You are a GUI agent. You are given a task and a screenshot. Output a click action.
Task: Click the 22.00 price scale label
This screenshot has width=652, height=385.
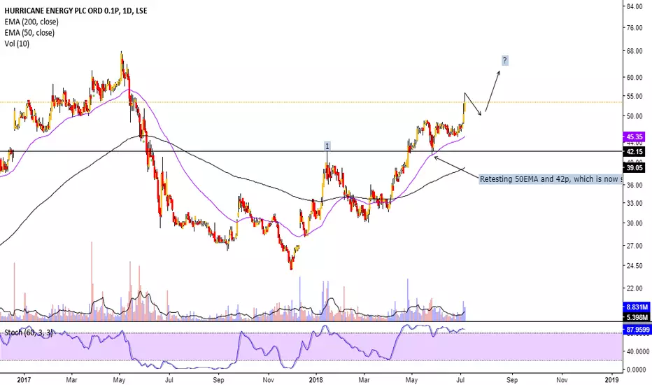(x=635, y=288)
